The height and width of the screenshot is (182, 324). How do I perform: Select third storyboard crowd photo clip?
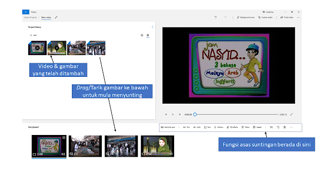coord(121,146)
